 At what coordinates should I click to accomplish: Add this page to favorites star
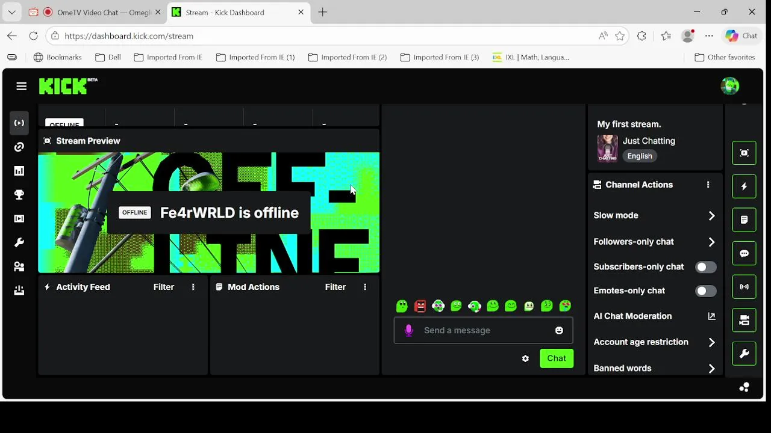point(620,36)
